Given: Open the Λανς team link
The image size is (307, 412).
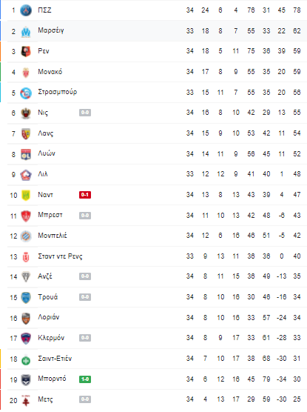Looking at the screenshot, I should pyautogui.click(x=45, y=133).
